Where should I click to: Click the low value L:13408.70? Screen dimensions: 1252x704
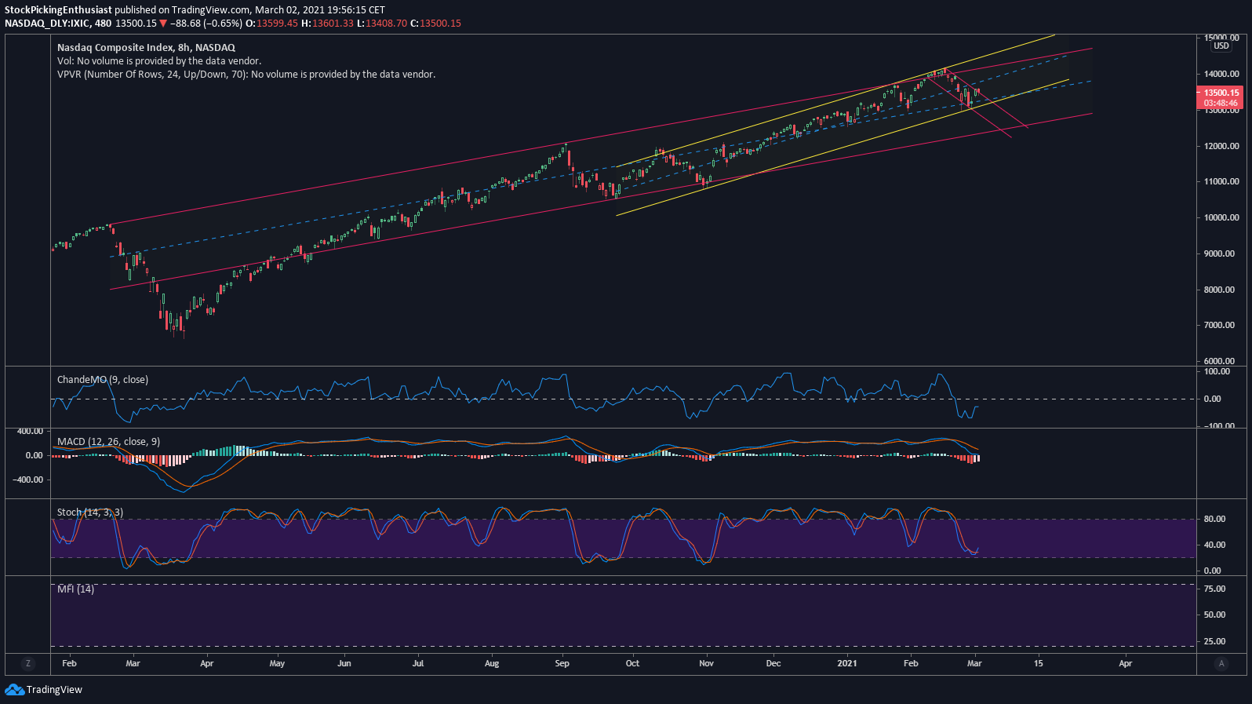click(382, 24)
